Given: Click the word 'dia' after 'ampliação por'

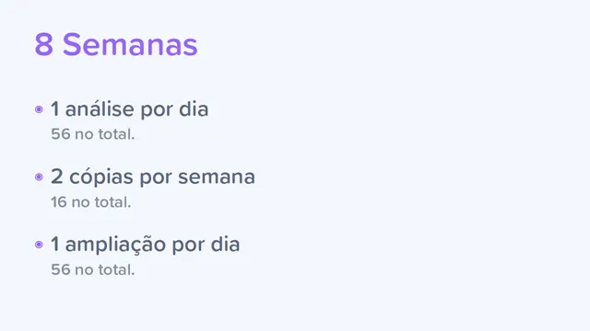Looking at the screenshot, I should [225, 245].
